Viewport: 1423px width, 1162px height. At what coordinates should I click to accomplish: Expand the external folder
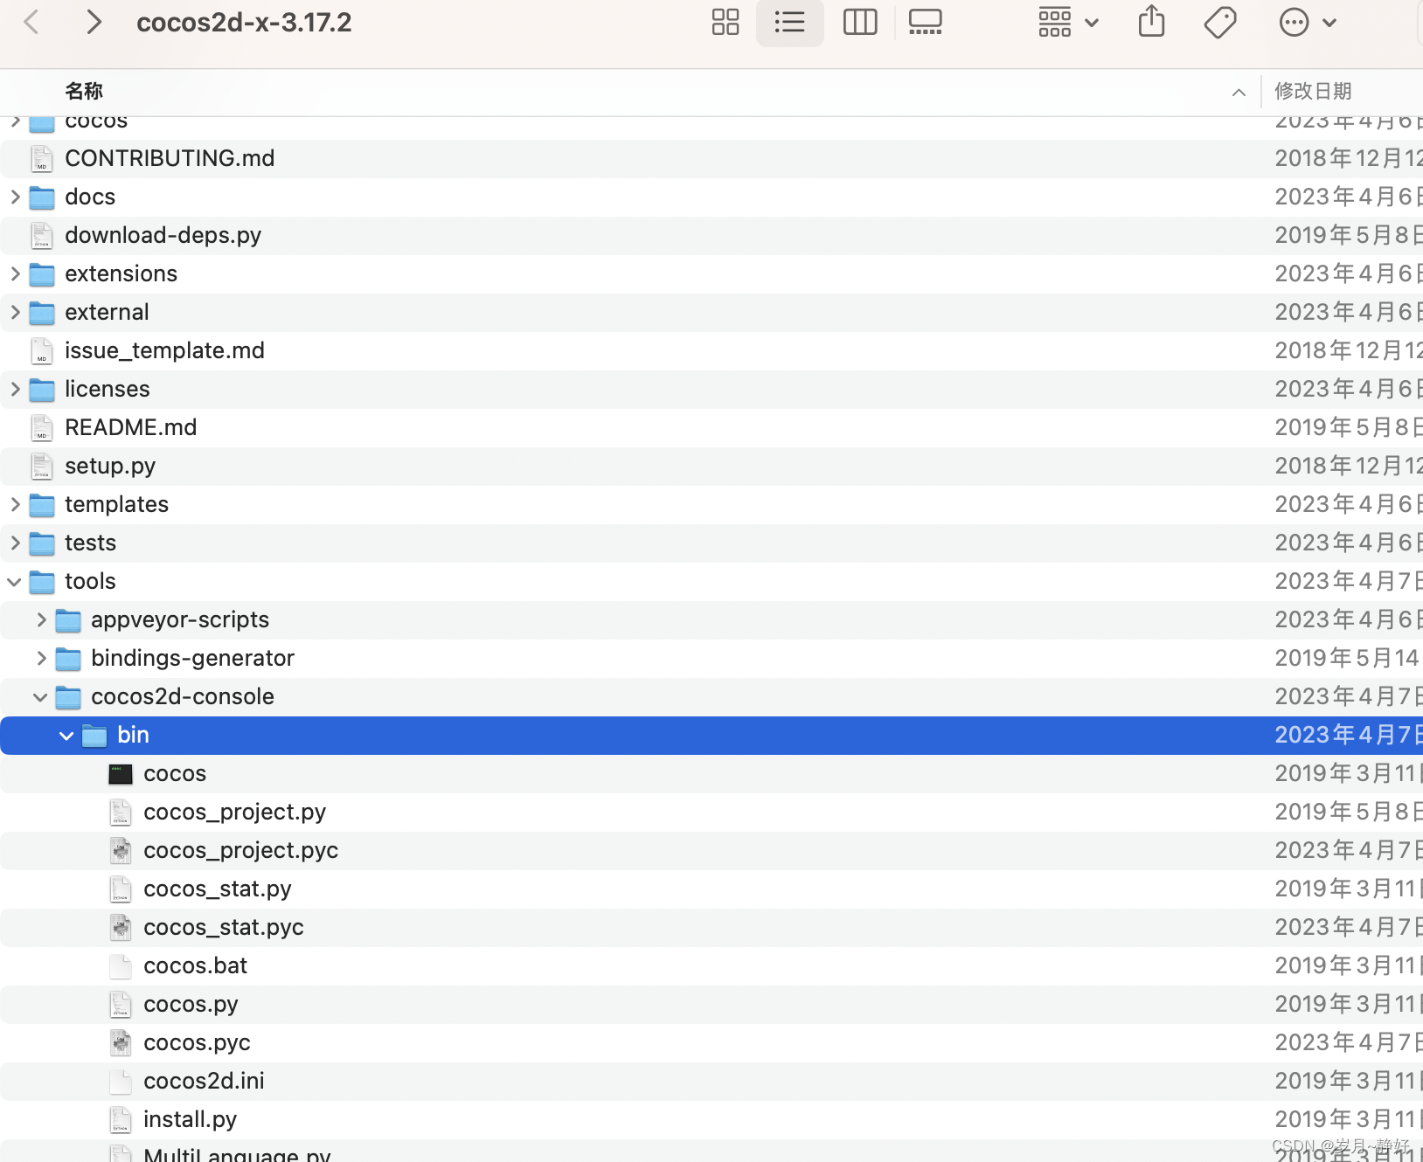(x=15, y=312)
